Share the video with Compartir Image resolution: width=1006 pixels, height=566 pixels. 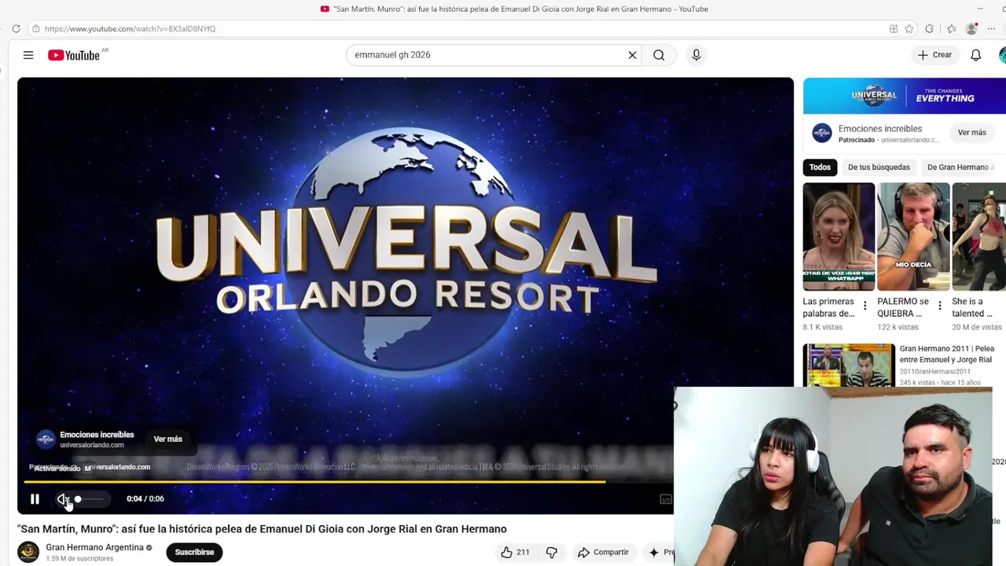pyautogui.click(x=603, y=553)
